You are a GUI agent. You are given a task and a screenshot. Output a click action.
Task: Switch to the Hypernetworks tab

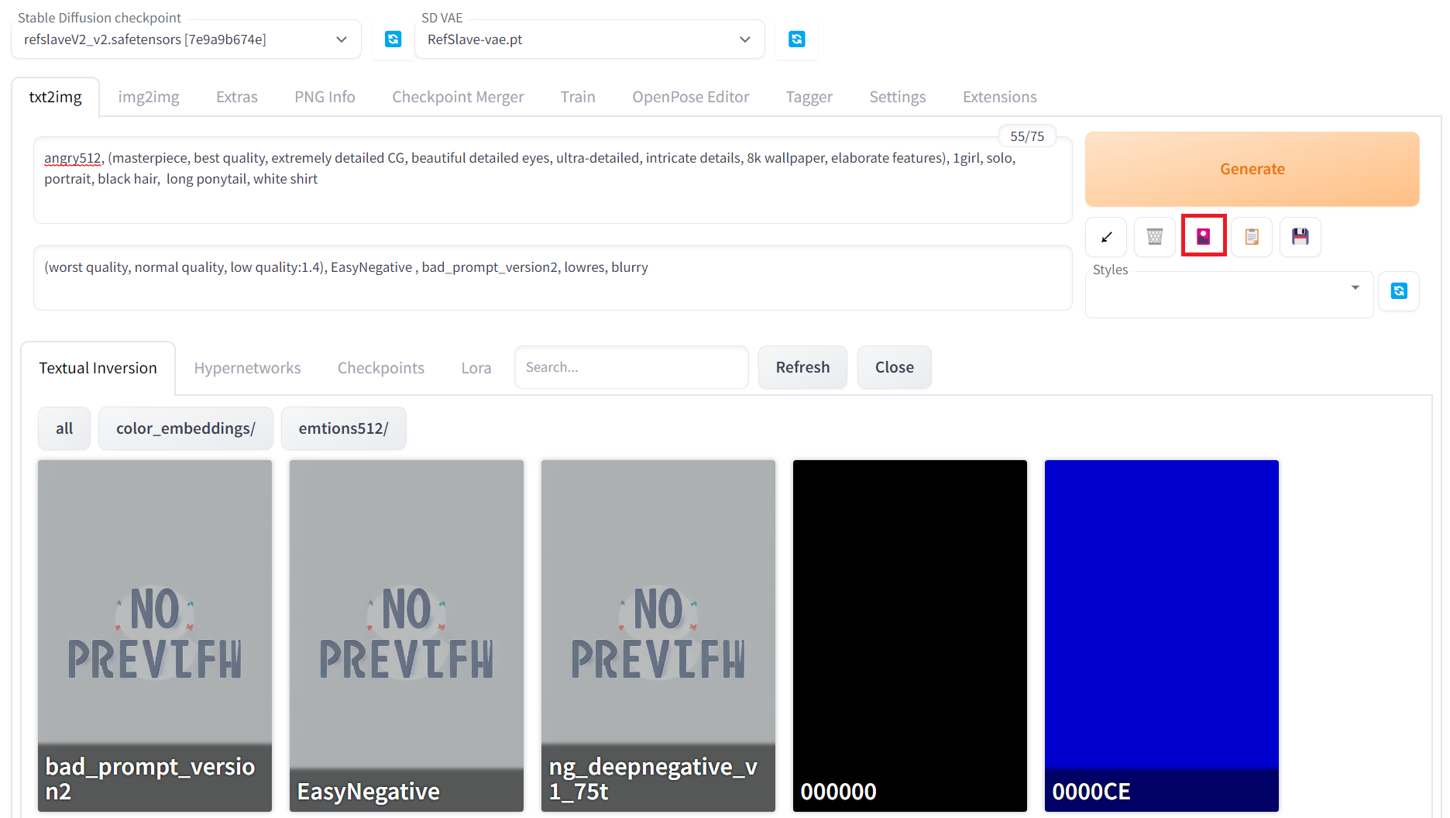coord(247,368)
